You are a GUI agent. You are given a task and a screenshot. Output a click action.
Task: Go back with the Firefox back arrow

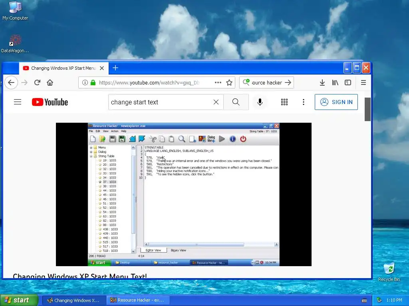(x=11, y=83)
